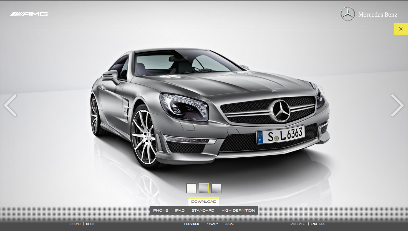Select the third silver gradient swatch
The width and height of the screenshot is (408, 231).
point(216,188)
